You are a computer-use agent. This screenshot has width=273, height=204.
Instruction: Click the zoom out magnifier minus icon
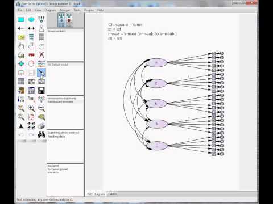[x=42, y=108]
